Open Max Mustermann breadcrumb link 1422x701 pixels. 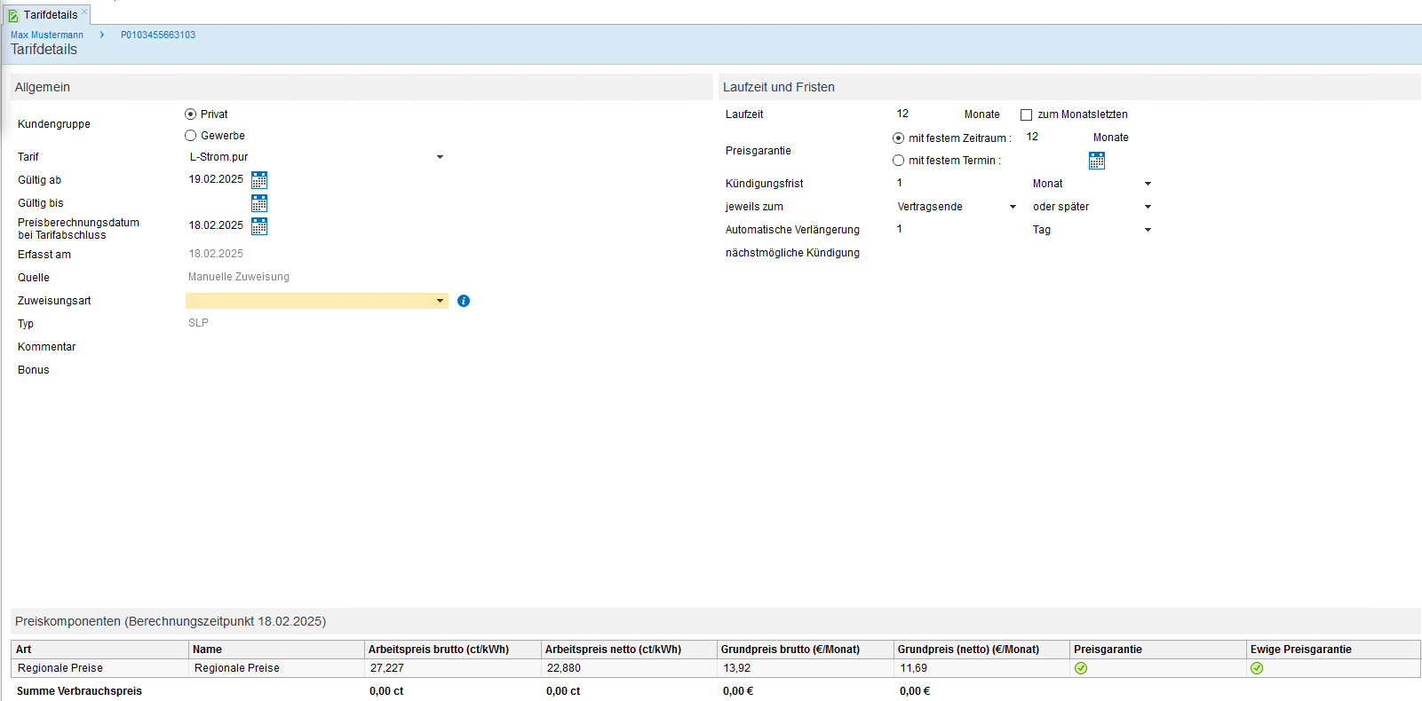point(47,35)
